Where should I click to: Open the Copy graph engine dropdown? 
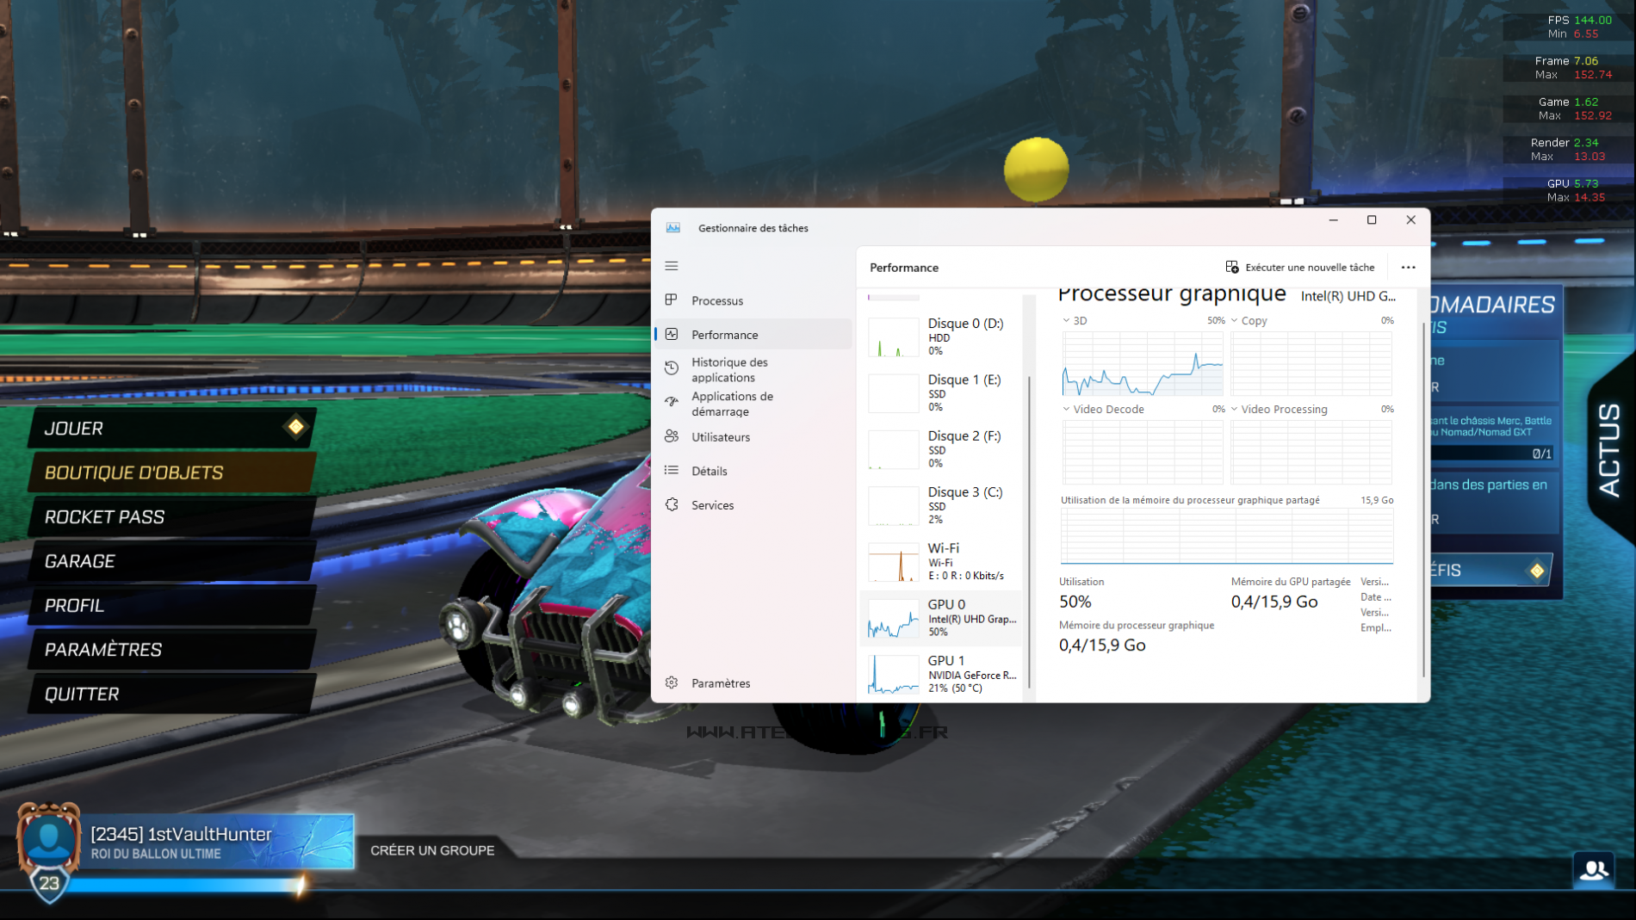pos(1235,320)
